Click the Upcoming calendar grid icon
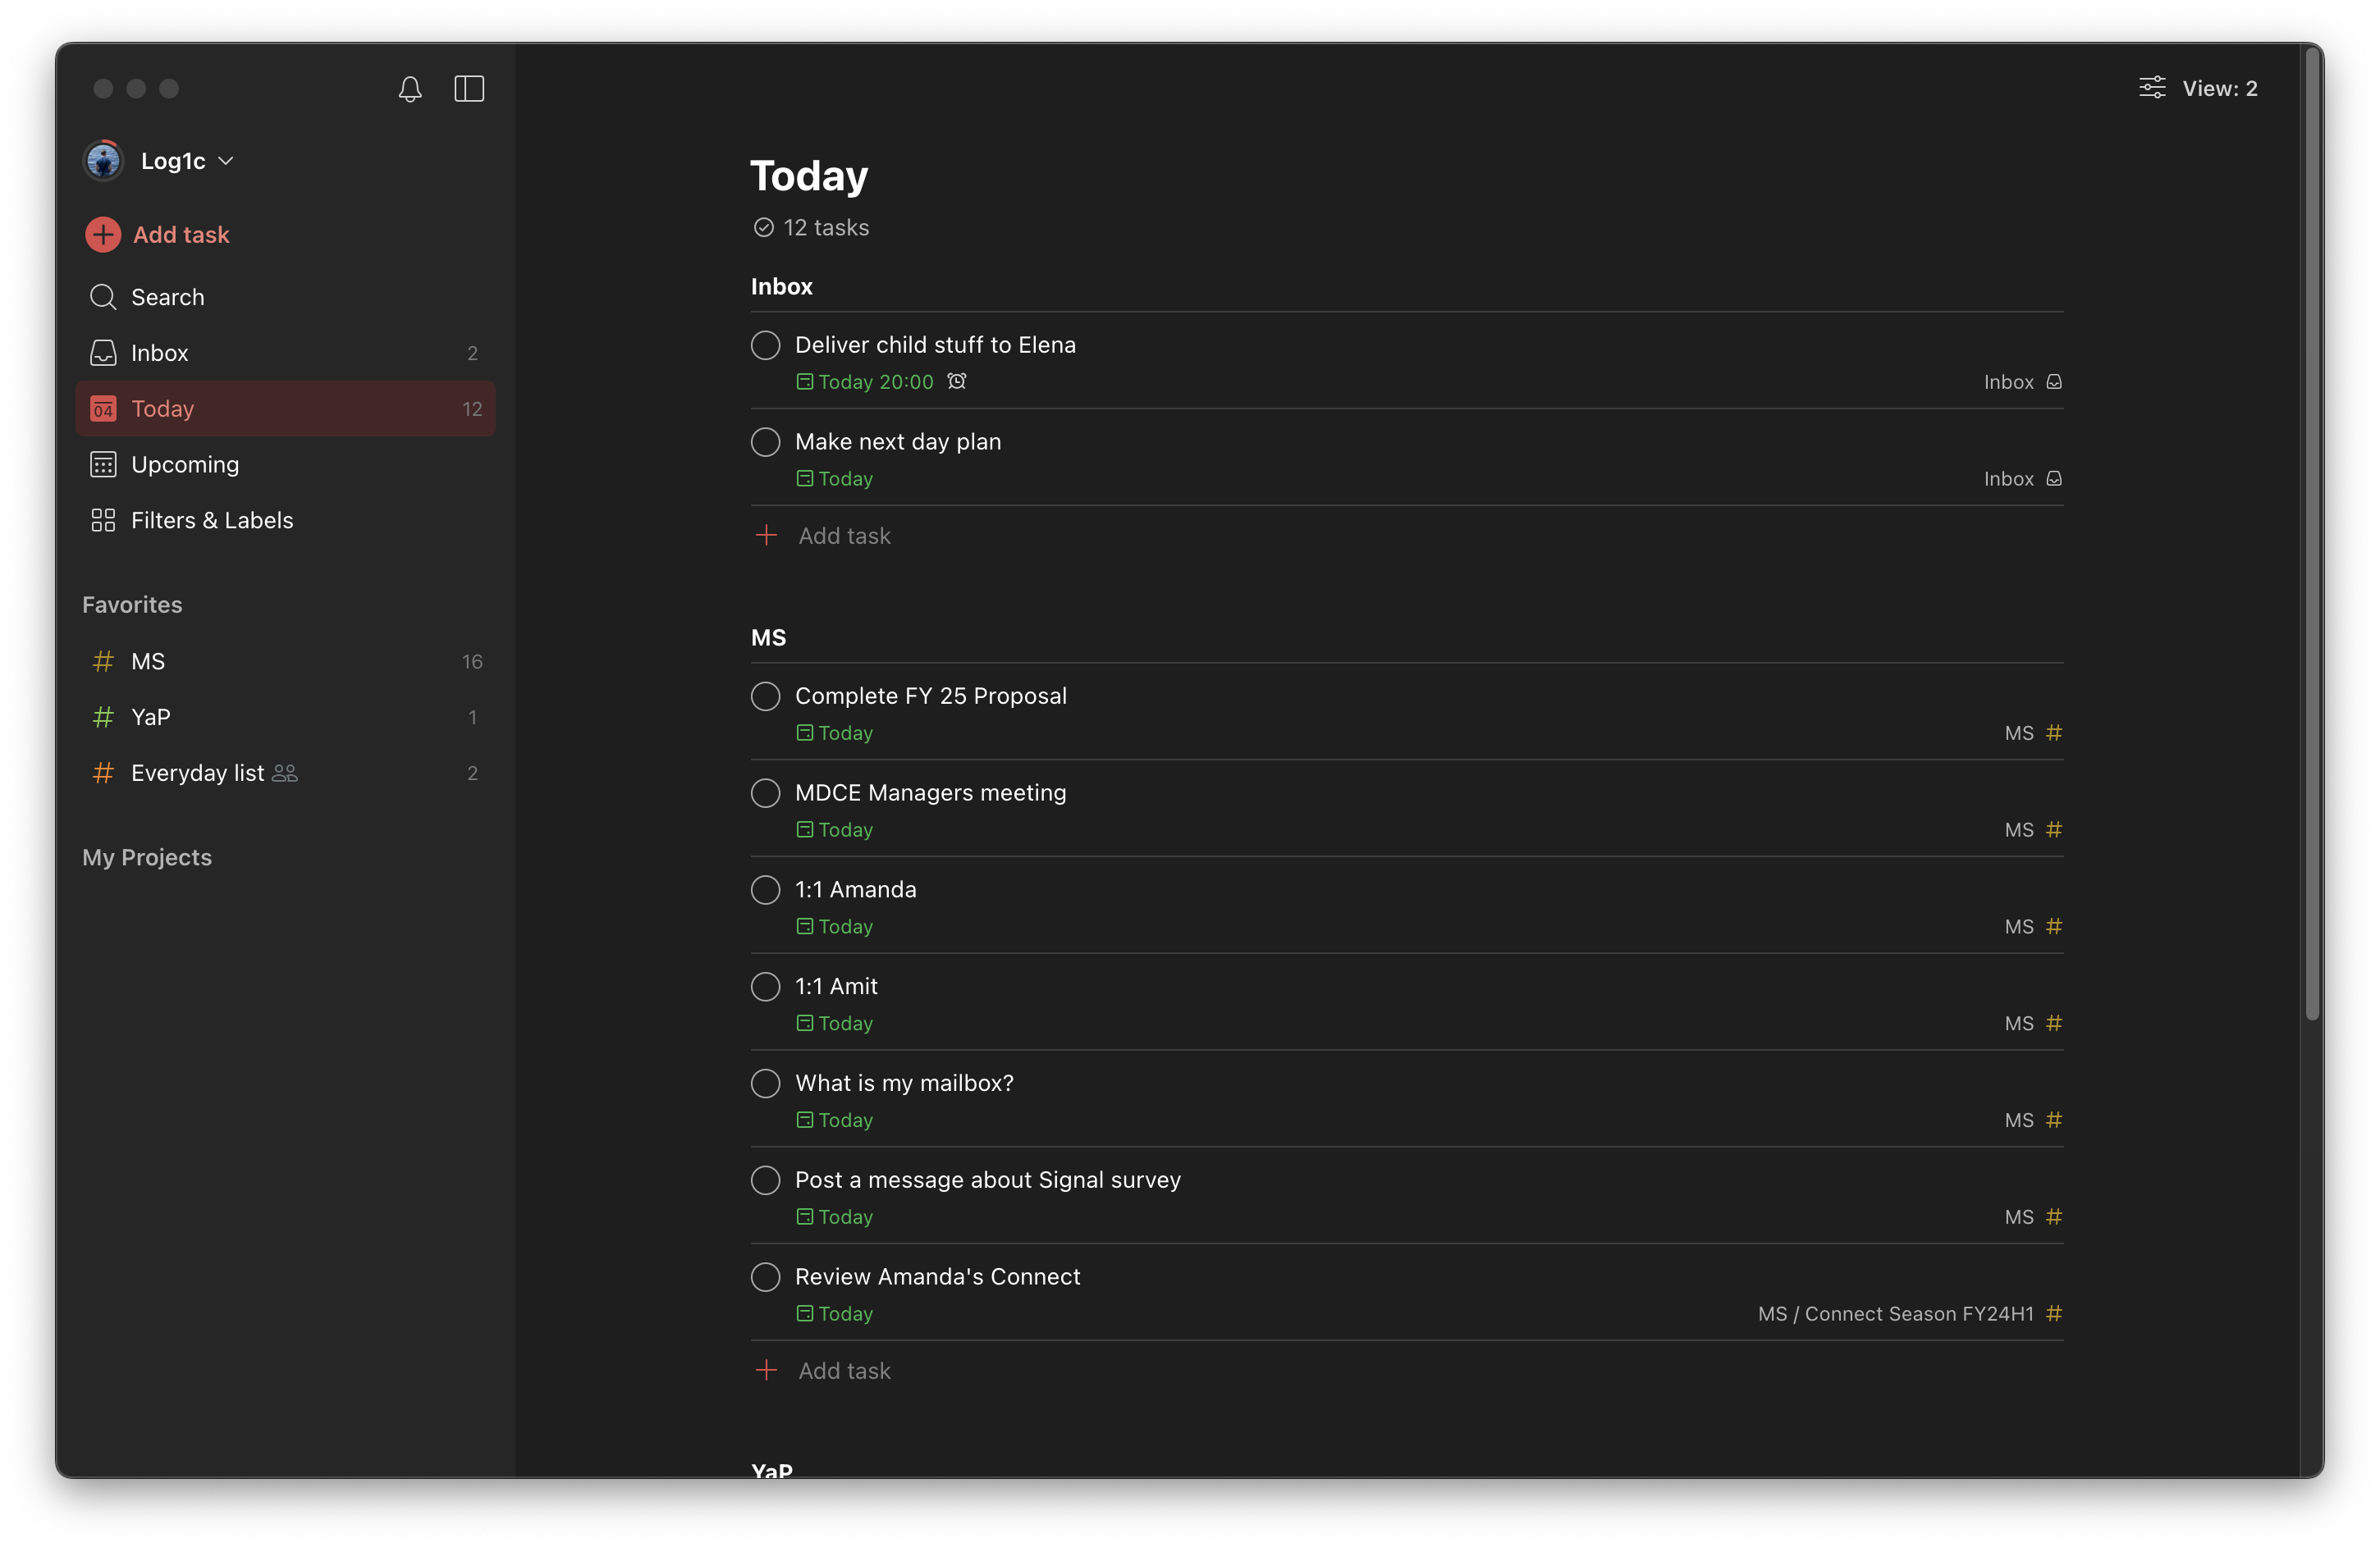 click(103, 465)
